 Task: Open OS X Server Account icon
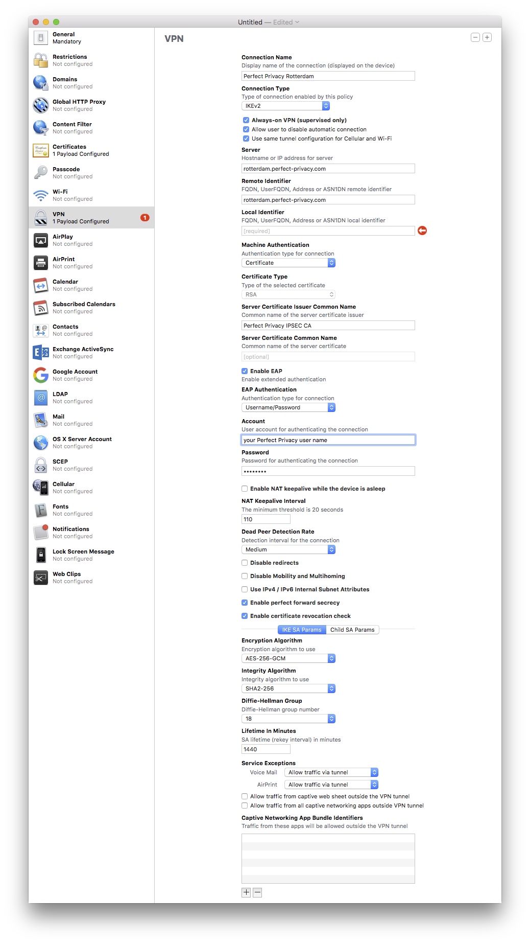(41, 443)
